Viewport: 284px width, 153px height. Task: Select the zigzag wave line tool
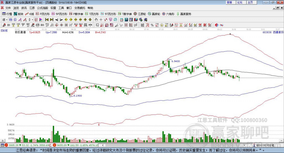pos(121,25)
